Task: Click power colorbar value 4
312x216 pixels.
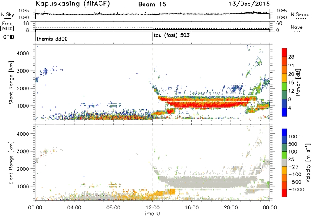Action: tap(289, 108)
